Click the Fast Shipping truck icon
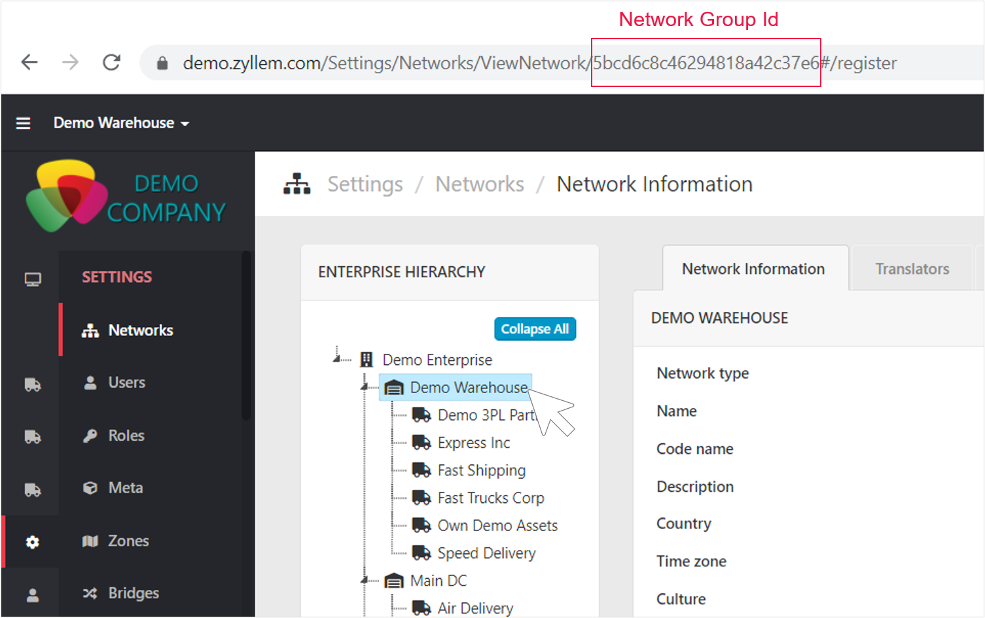This screenshot has height=618, width=985. pos(421,470)
